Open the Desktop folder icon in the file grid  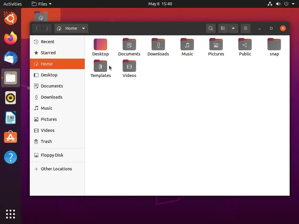coord(100,44)
